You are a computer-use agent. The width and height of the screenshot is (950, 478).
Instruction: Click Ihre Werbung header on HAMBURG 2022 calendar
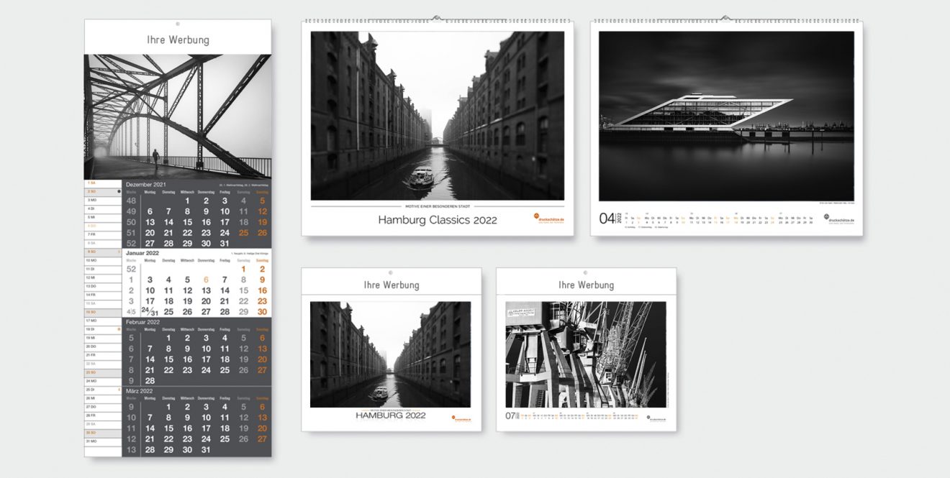point(391,285)
